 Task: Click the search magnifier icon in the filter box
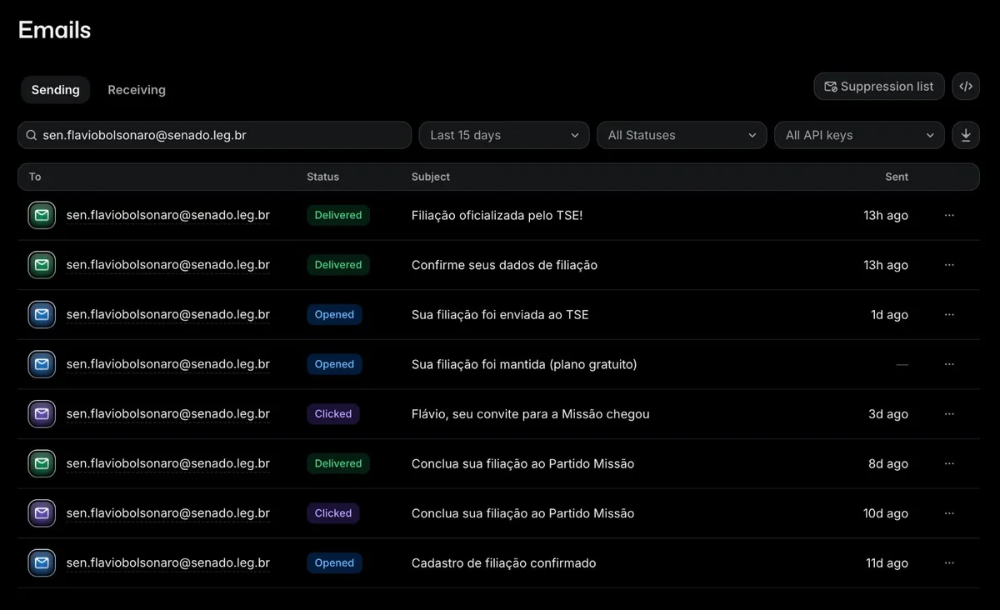click(32, 135)
